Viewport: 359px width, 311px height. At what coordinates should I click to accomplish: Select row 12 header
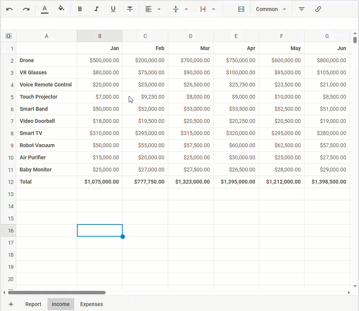(8, 182)
